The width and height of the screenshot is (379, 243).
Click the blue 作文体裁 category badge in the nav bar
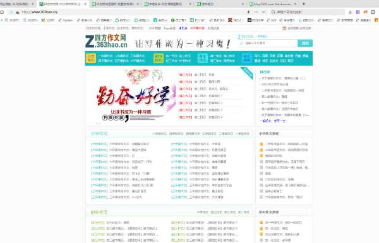click(x=247, y=58)
